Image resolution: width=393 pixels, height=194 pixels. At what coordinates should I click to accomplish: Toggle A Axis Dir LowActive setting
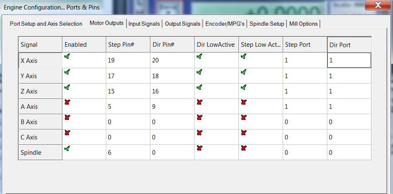coord(199,102)
